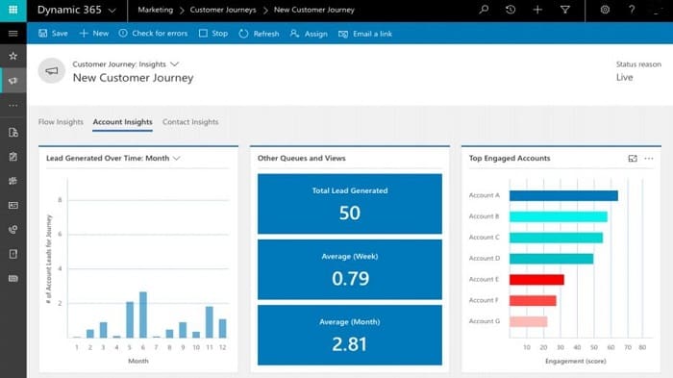Open the app launcher waffle icon
The width and height of the screenshot is (673, 378).
12,10
